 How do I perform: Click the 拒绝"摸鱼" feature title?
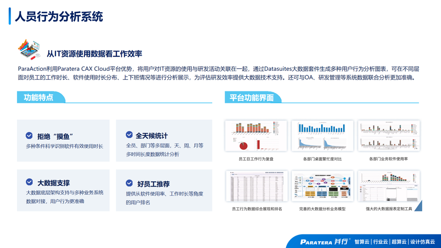55,136
